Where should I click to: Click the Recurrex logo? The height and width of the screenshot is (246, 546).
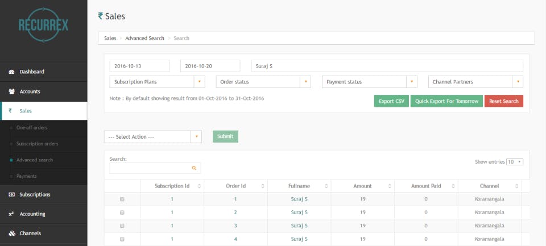44,25
